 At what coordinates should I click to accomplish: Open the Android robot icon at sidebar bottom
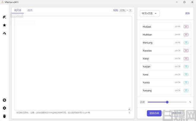point(4,116)
